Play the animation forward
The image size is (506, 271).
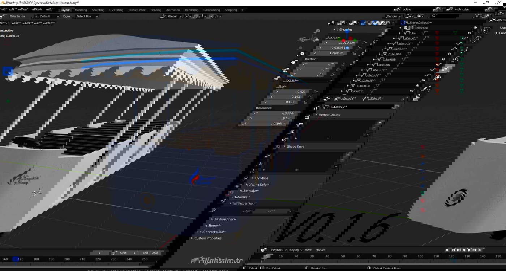click(469, 250)
